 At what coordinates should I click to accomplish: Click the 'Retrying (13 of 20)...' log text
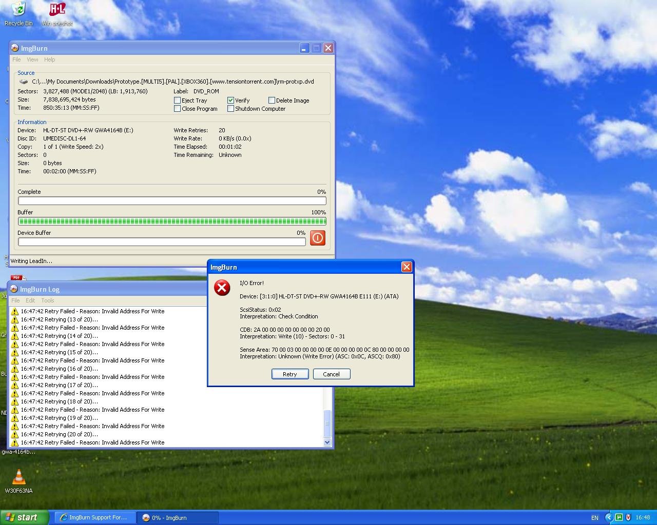71,319
